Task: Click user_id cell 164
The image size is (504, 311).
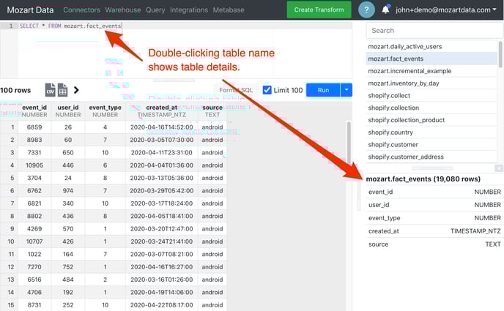Action: pyautogui.click(x=68, y=254)
